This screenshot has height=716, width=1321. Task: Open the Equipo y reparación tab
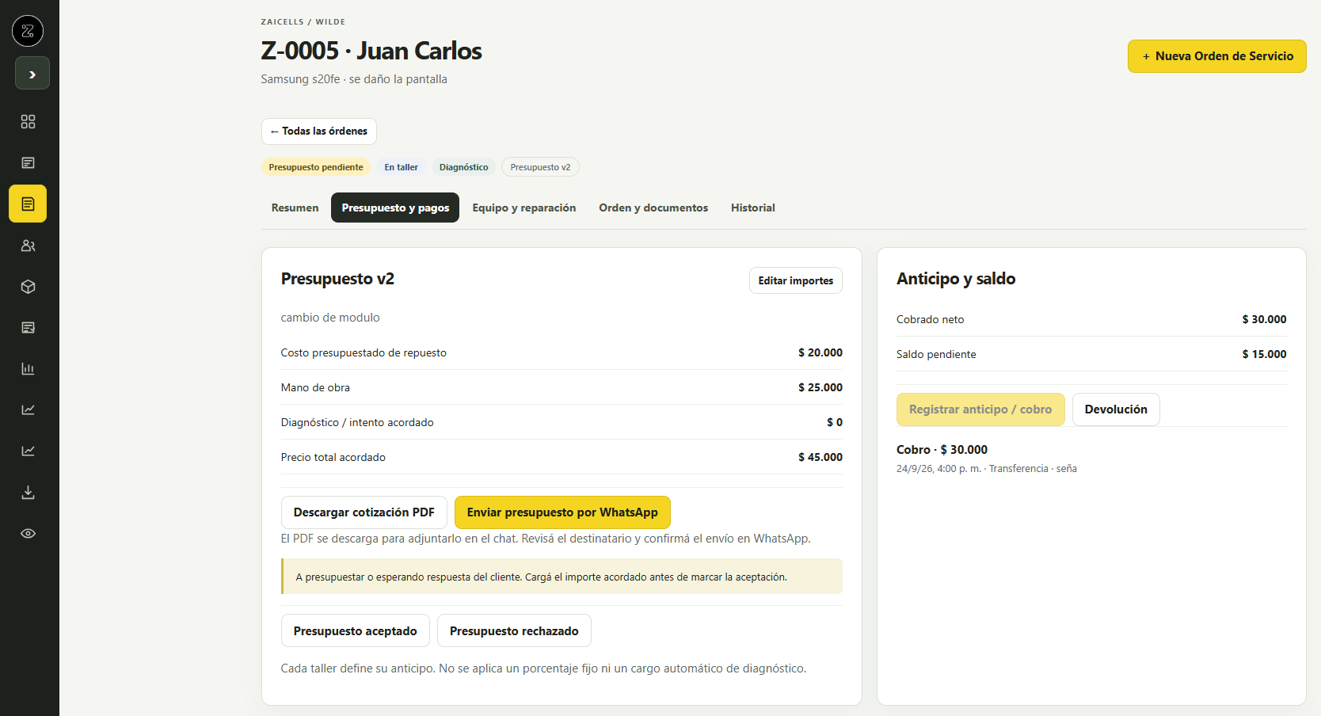(x=524, y=208)
